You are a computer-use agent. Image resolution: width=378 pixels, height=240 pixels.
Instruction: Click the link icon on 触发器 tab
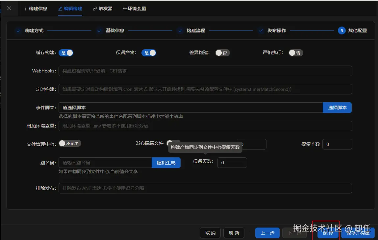click(x=95, y=9)
